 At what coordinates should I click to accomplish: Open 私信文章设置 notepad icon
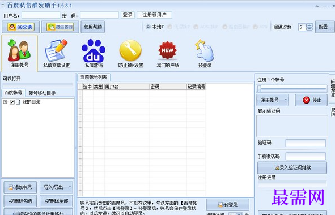click(57, 53)
